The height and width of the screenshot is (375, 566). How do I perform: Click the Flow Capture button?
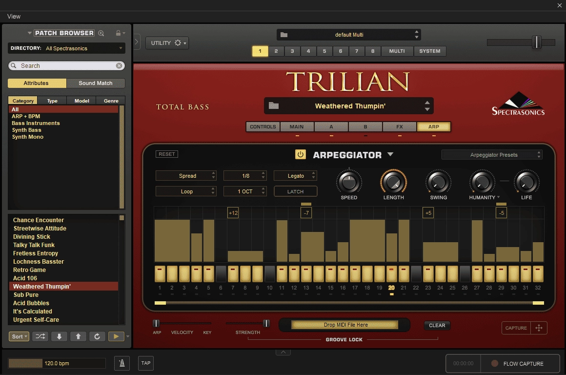click(520, 363)
